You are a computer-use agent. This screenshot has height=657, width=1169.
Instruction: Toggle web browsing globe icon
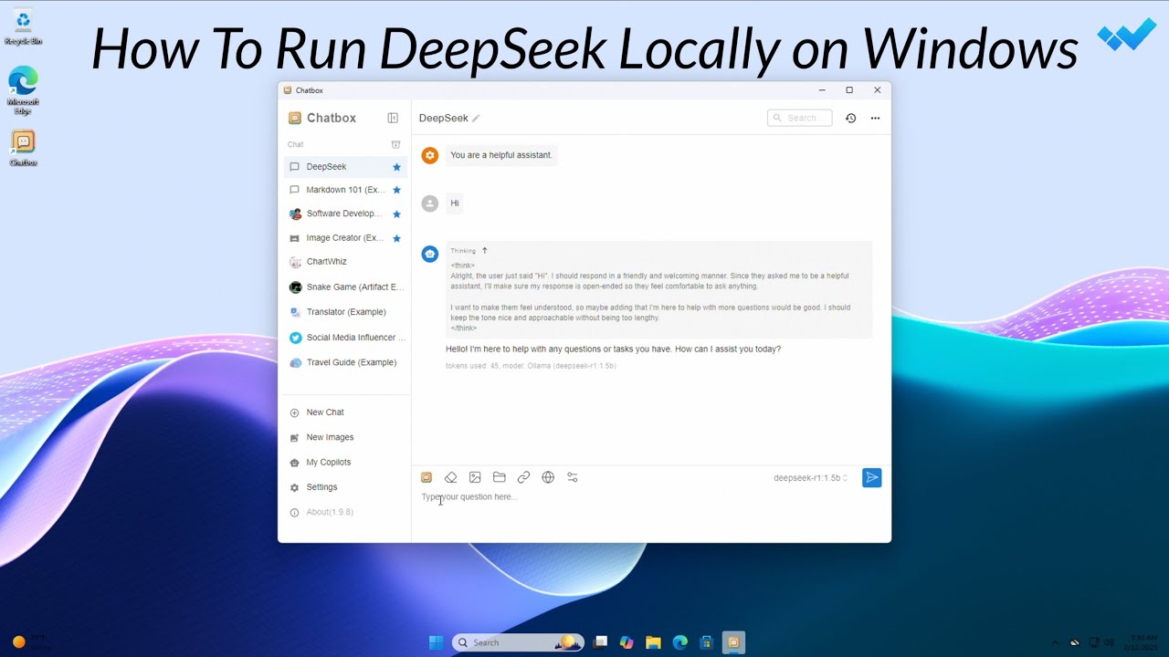pos(548,477)
